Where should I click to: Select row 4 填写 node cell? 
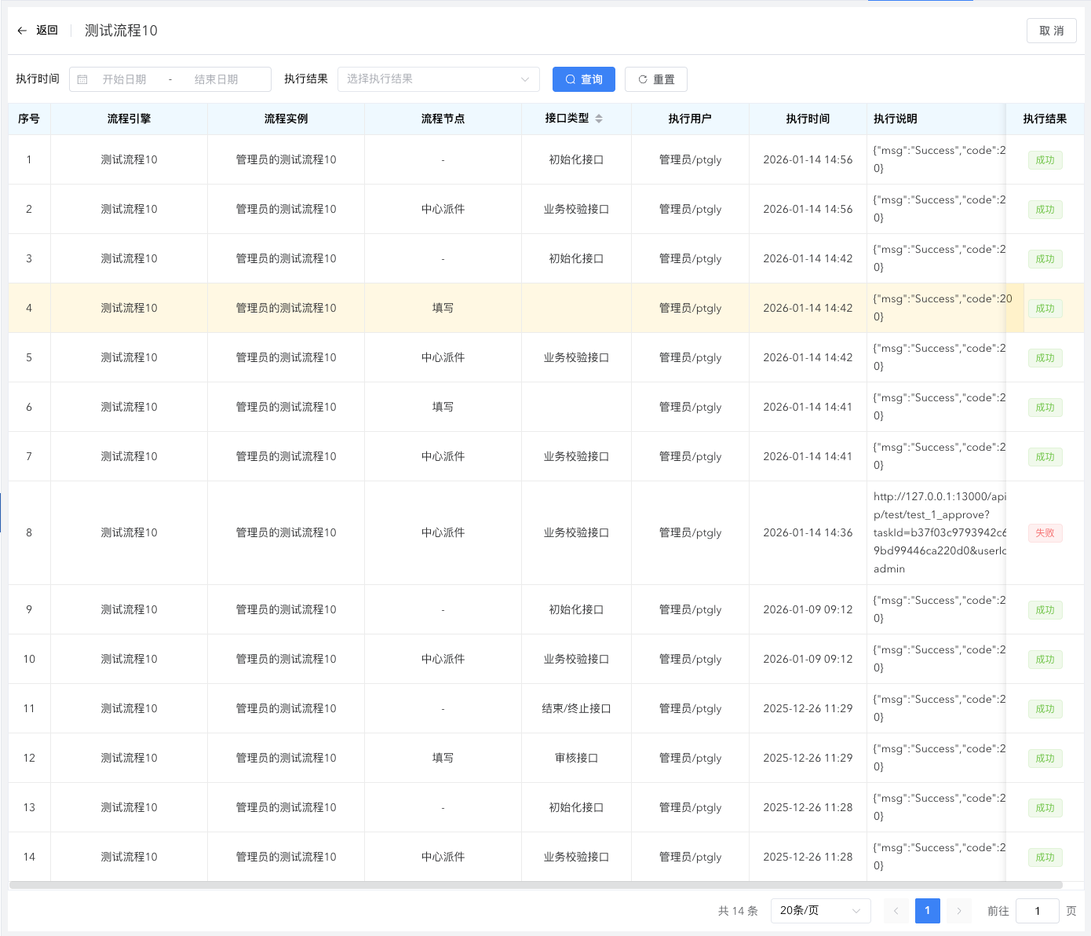point(443,309)
